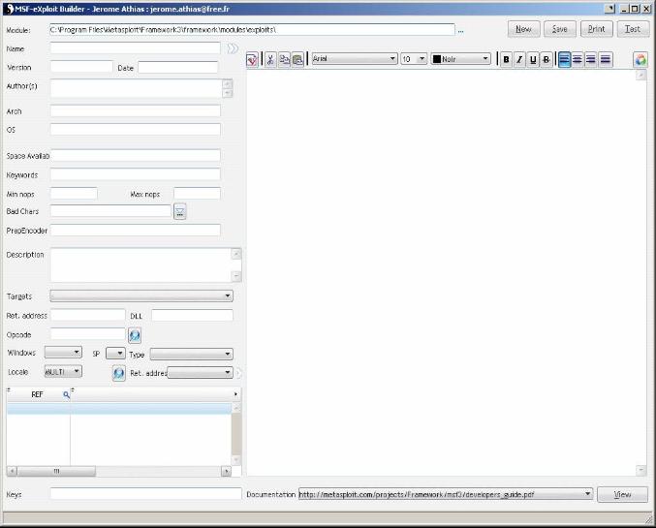The width and height of the screenshot is (656, 528).
Task: Click the REF table horizontal scrollbar thumb
Action: click(56, 471)
